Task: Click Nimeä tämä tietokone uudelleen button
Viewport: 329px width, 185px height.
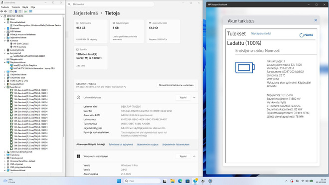Action: (176, 85)
